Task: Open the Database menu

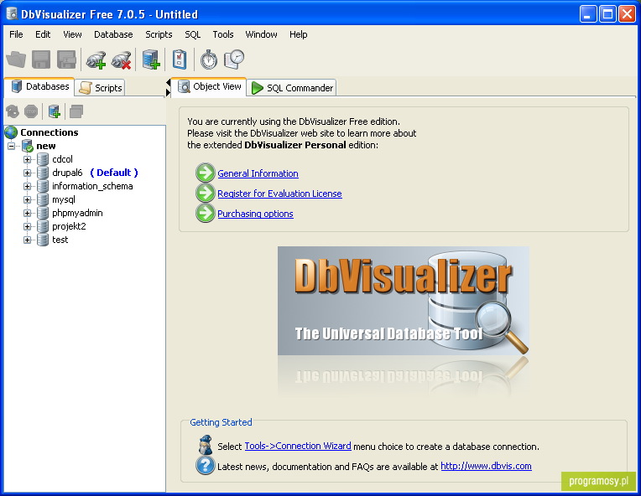Action: (x=113, y=34)
